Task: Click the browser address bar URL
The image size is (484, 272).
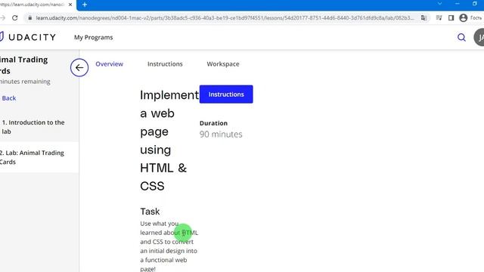Action: [225, 18]
